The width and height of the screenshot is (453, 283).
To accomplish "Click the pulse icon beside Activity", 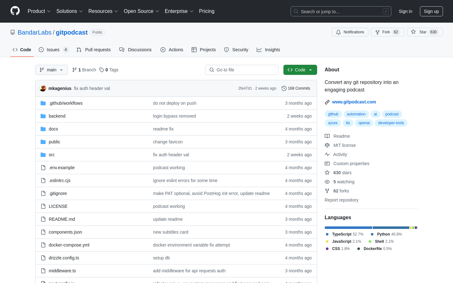I will (327, 154).
